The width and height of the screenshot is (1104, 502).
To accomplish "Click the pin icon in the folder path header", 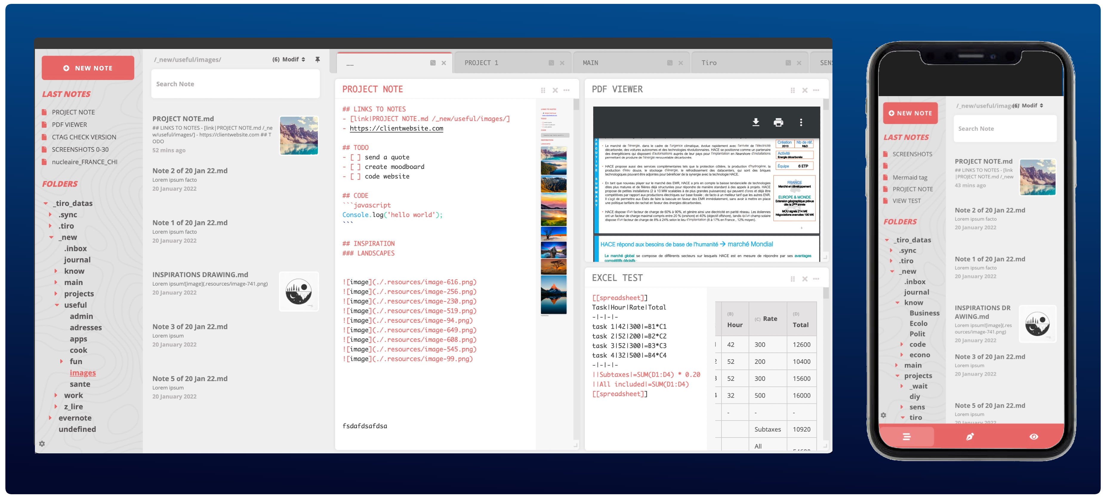I will 317,60.
